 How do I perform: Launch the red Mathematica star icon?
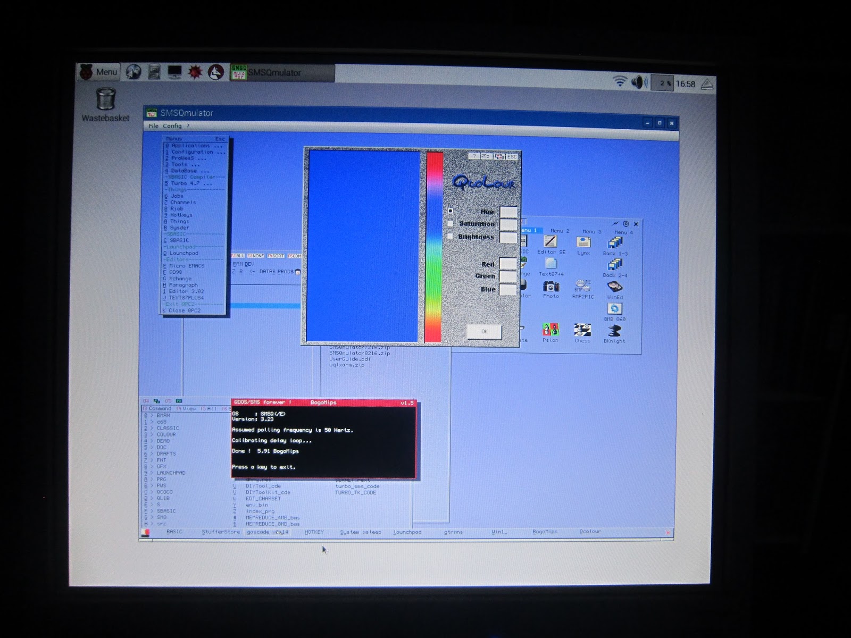point(195,72)
